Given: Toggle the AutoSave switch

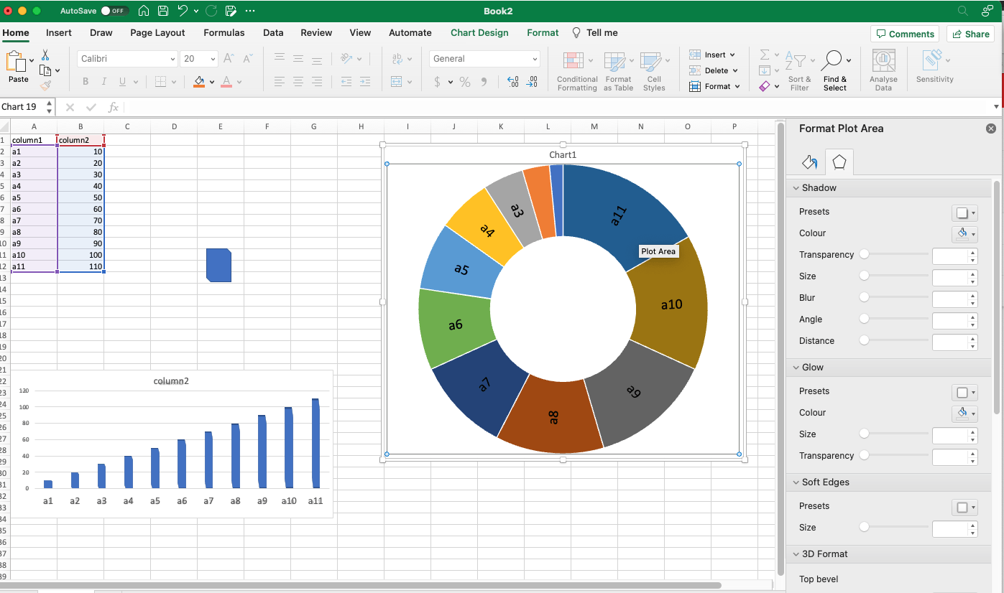Looking at the screenshot, I should [114, 11].
